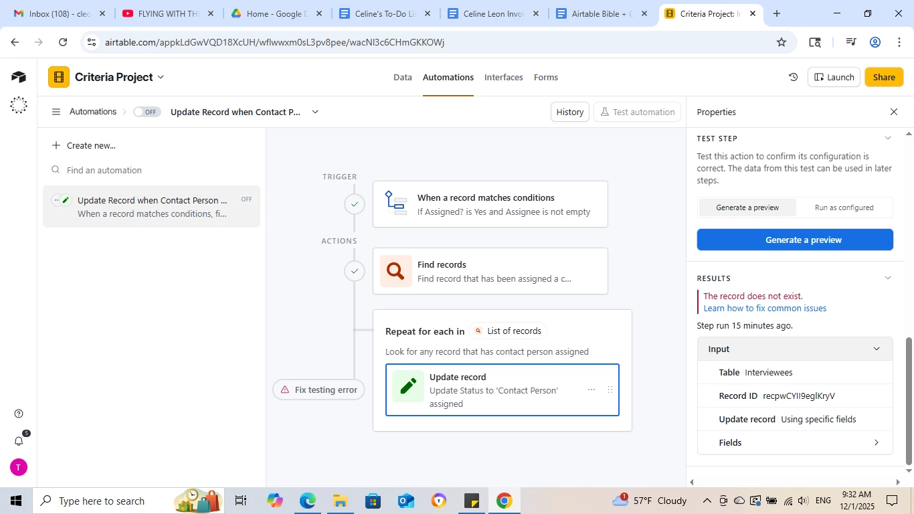914x514 pixels.
Task: Open the Airtable home icon in sidebar
Action: click(19, 77)
